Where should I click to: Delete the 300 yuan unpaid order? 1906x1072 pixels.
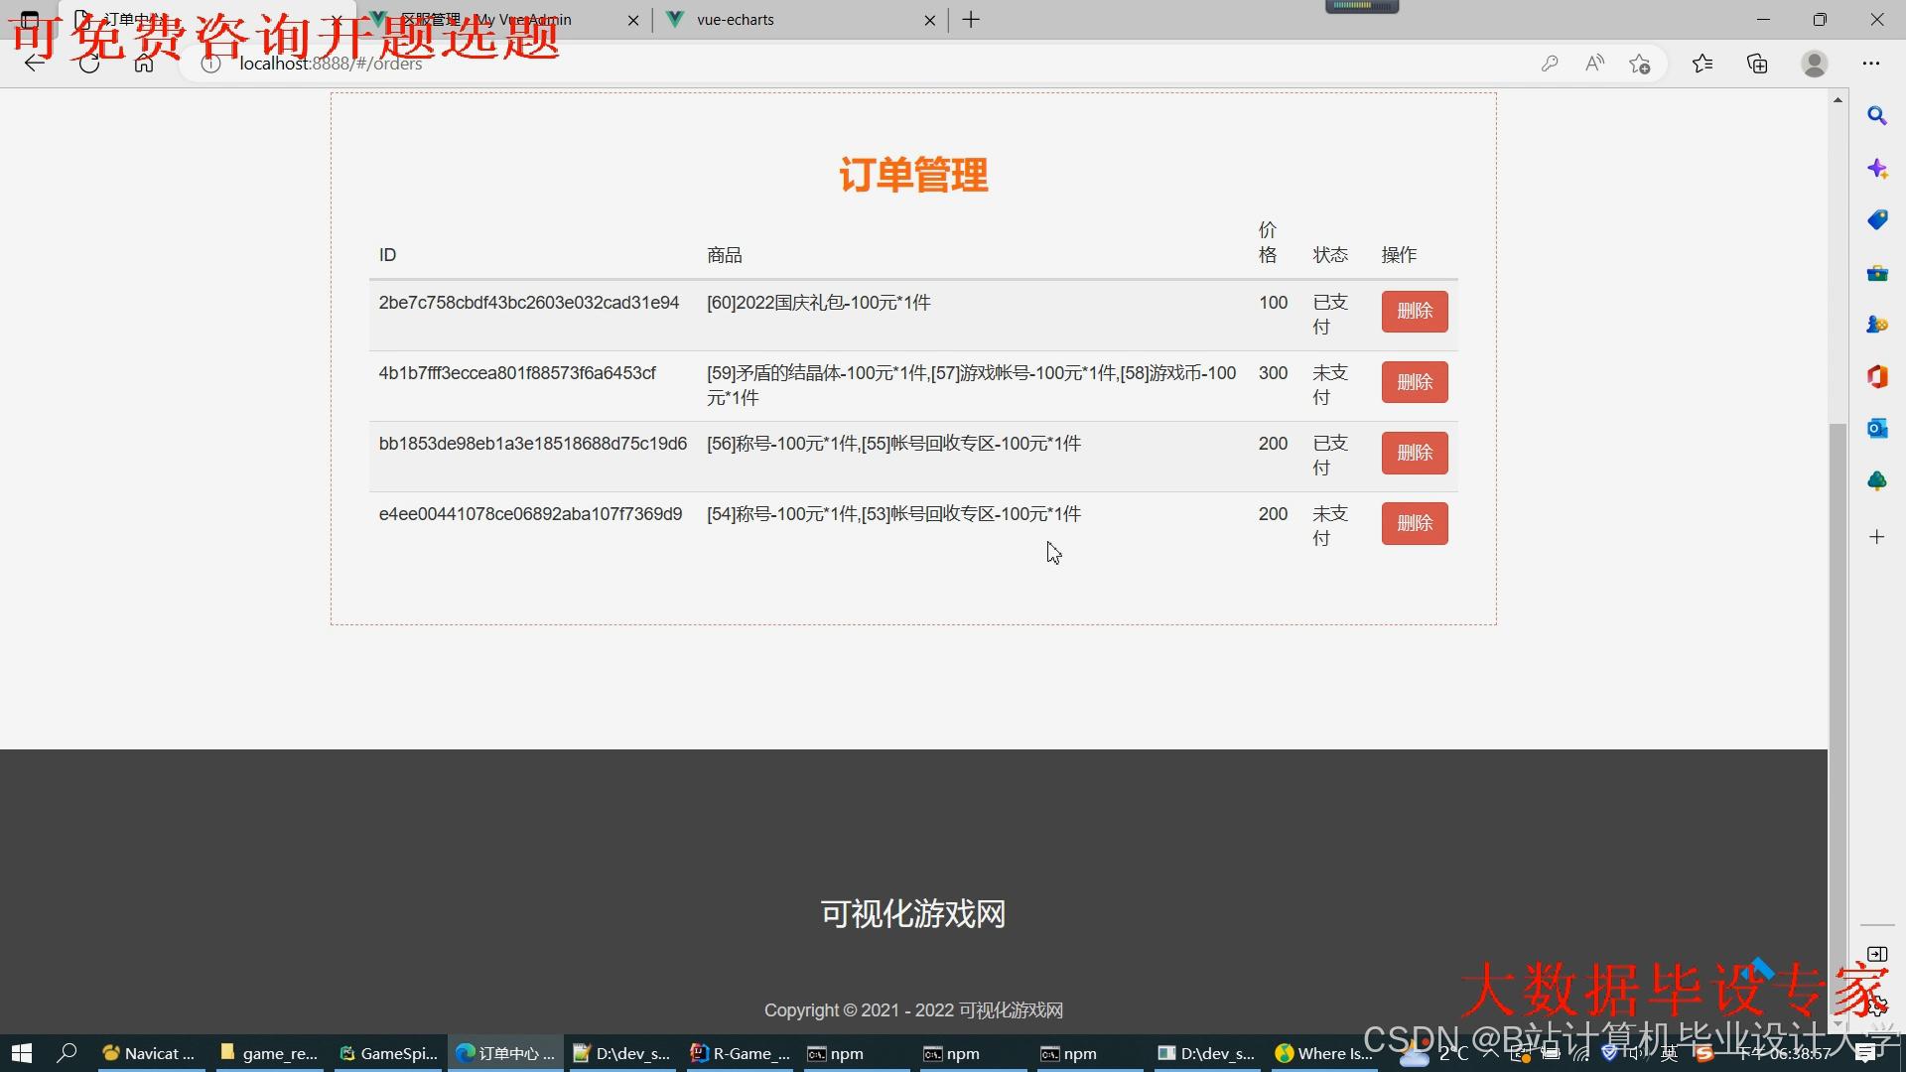(1414, 382)
